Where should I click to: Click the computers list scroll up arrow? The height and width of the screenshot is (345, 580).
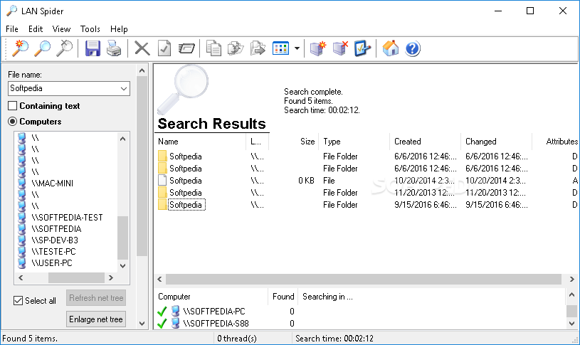(123, 139)
